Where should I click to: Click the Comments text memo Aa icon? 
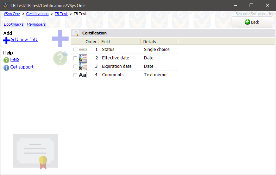[x=83, y=75]
